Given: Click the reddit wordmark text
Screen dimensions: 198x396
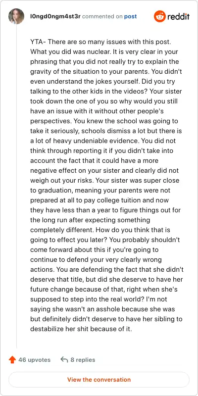Looking at the screenshot, I should pyautogui.click(x=178, y=17).
